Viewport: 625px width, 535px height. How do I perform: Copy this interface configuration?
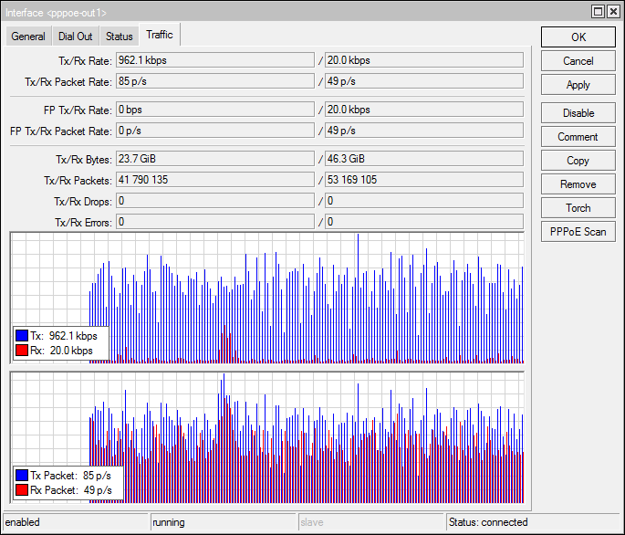578,161
